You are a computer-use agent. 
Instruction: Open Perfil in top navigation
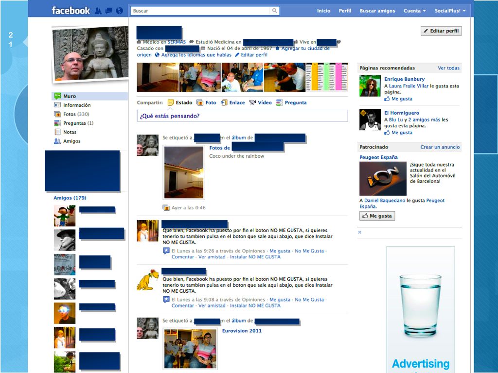tap(345, 11)
